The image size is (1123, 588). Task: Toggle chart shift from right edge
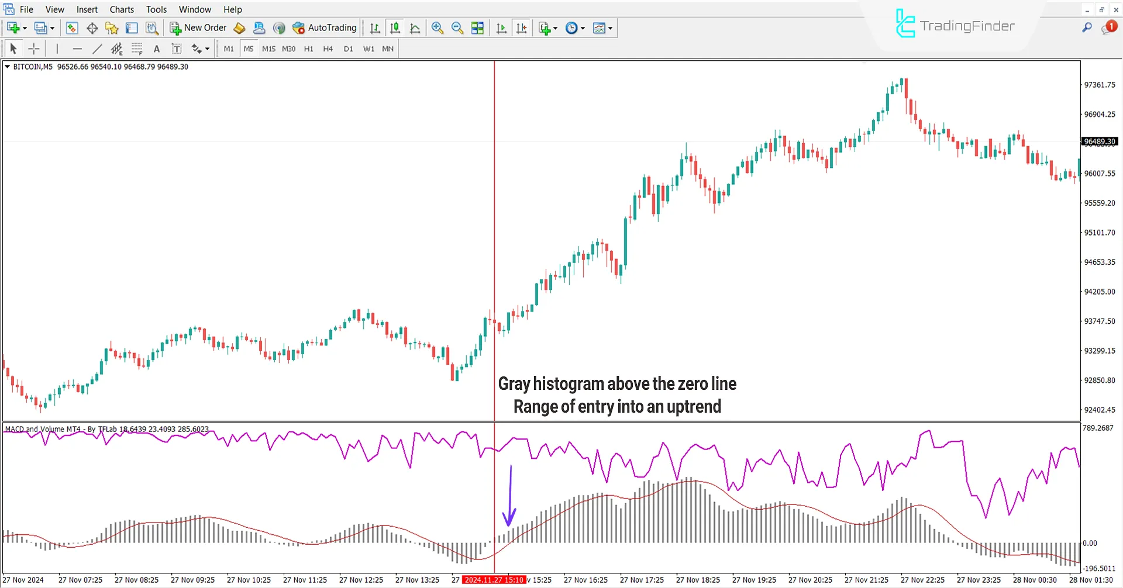[522, 27]
